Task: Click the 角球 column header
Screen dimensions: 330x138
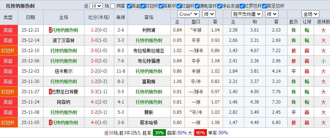Action: [x=121, y=17]
